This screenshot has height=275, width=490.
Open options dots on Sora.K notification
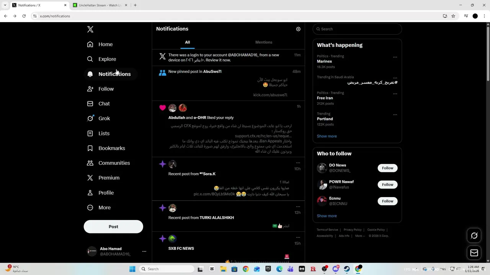tap(298, 163)
